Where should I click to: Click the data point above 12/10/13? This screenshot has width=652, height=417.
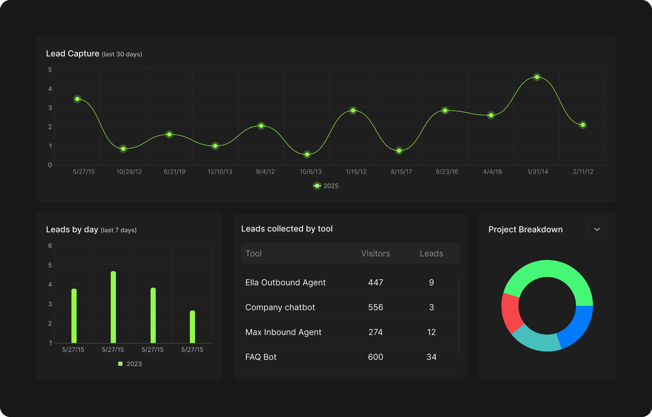pyautogui.click(x=215, y=146)
